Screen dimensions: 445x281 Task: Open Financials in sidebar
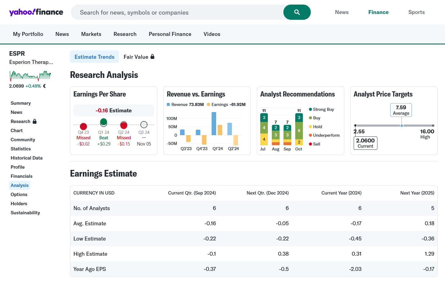(22, 176)
